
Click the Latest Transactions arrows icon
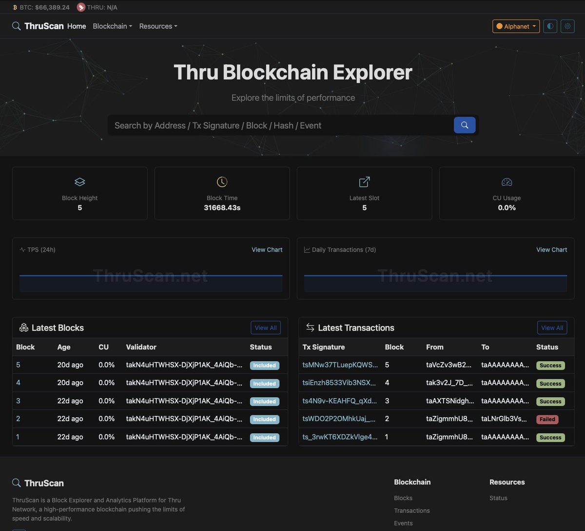[310, 327]
